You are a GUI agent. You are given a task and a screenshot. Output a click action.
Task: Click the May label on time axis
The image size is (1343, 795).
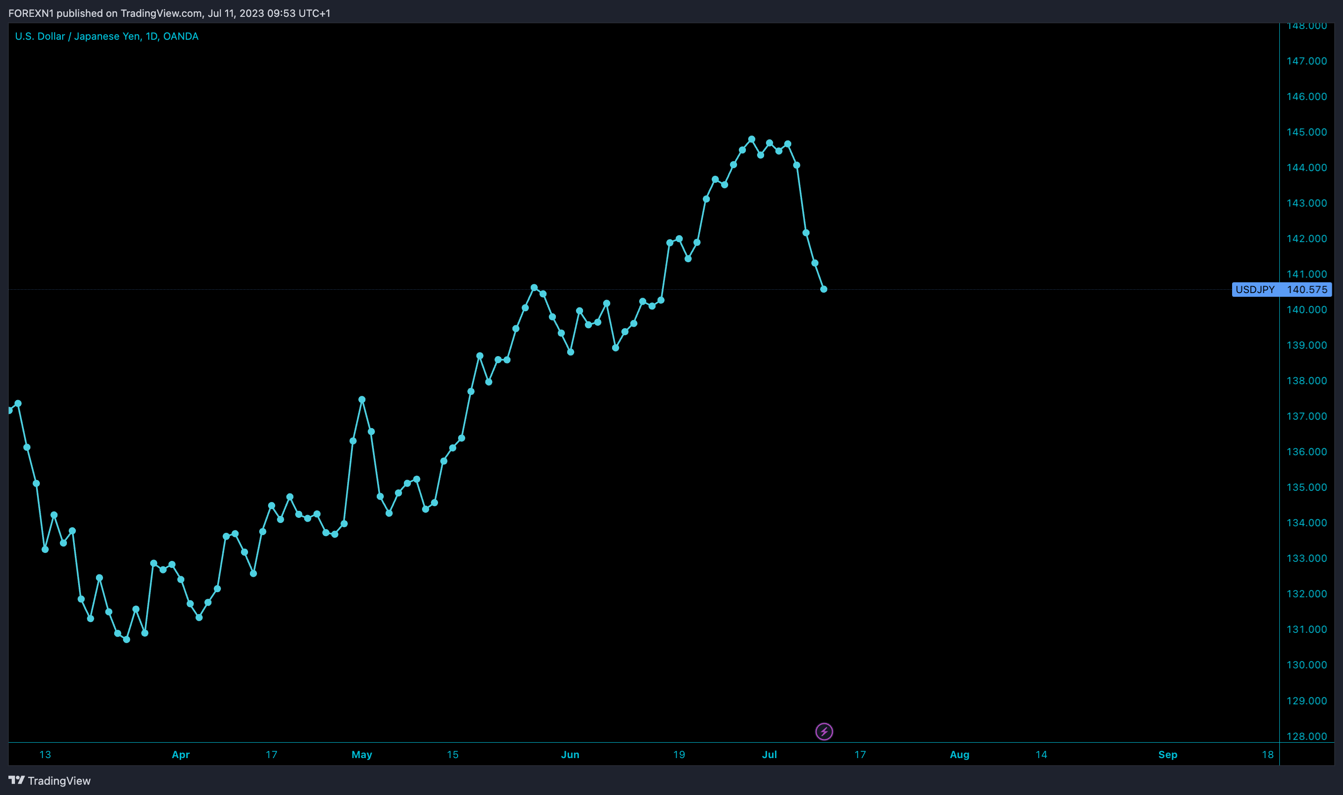(362, 754)
